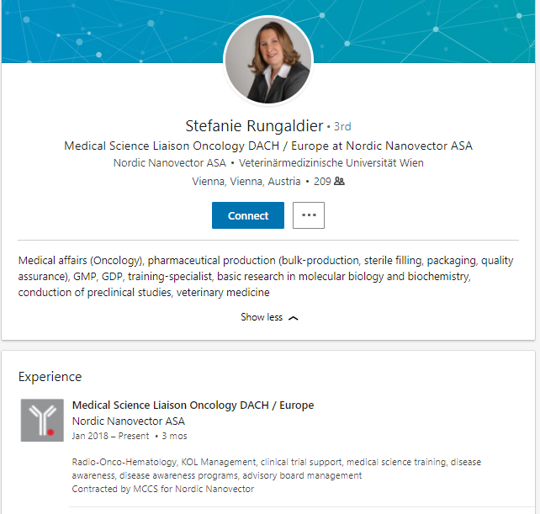Click the Medical affairs (Oncology) summary paragraph
540x514 pixels.
click(266, 276)
